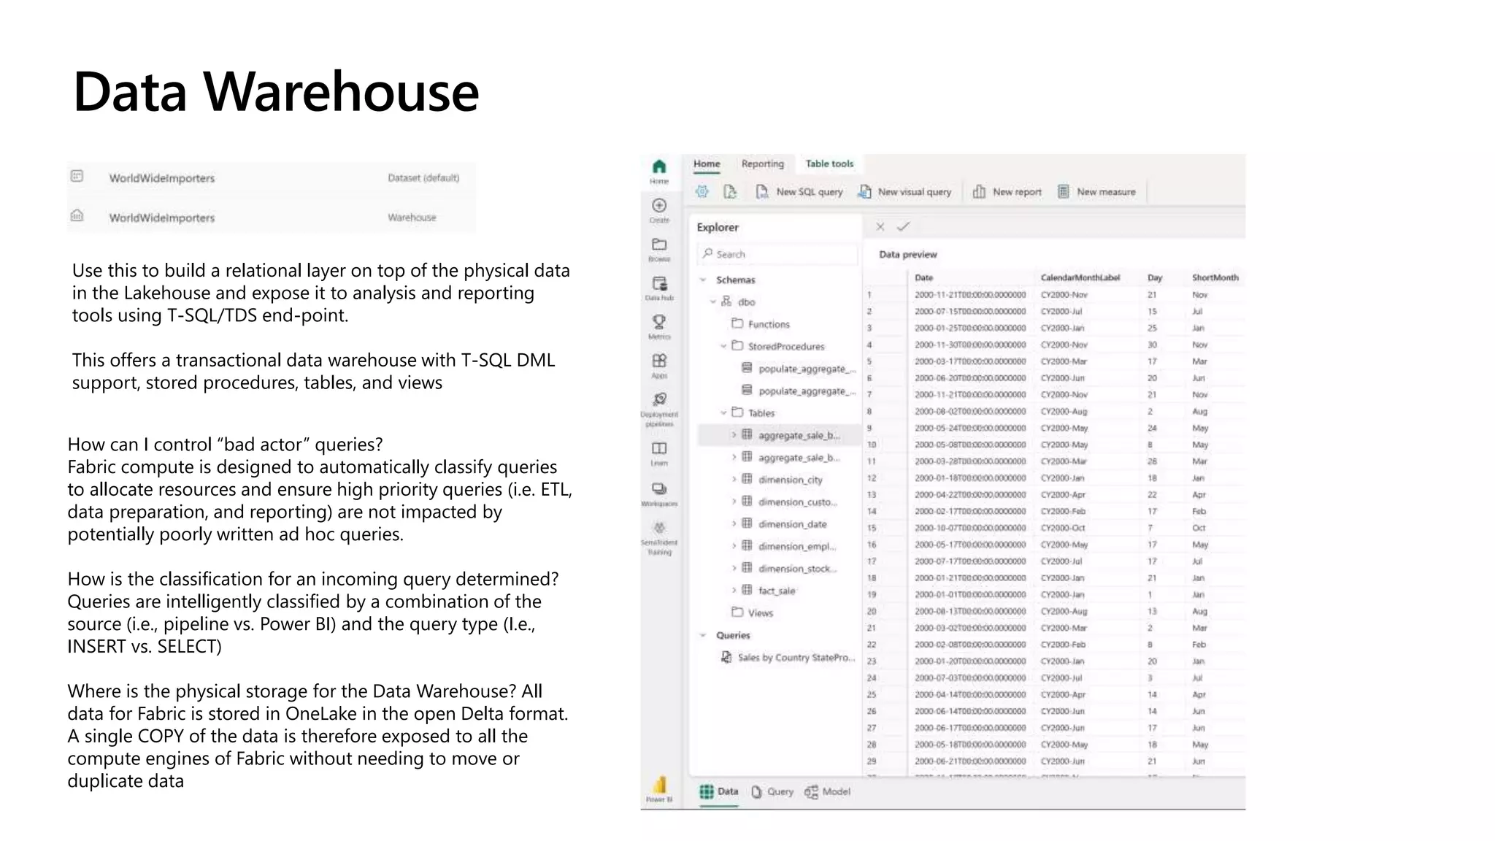Viewport: 1495px width, 841px height.
Task: Click the Power BI logo at sidebar bottom
Action: (x=660, y=785)
